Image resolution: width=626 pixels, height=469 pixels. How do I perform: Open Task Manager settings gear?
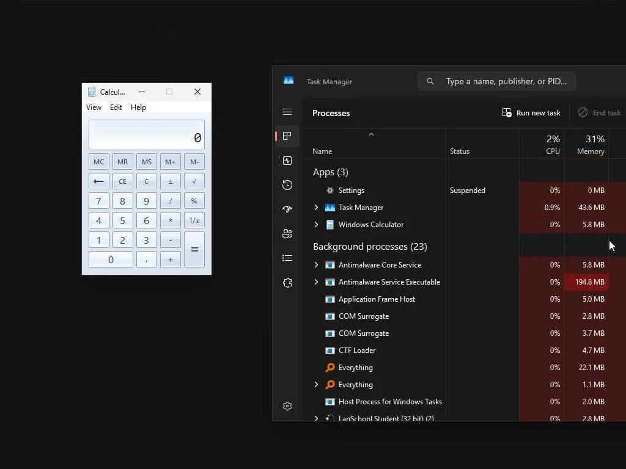[x=287, y=406]
